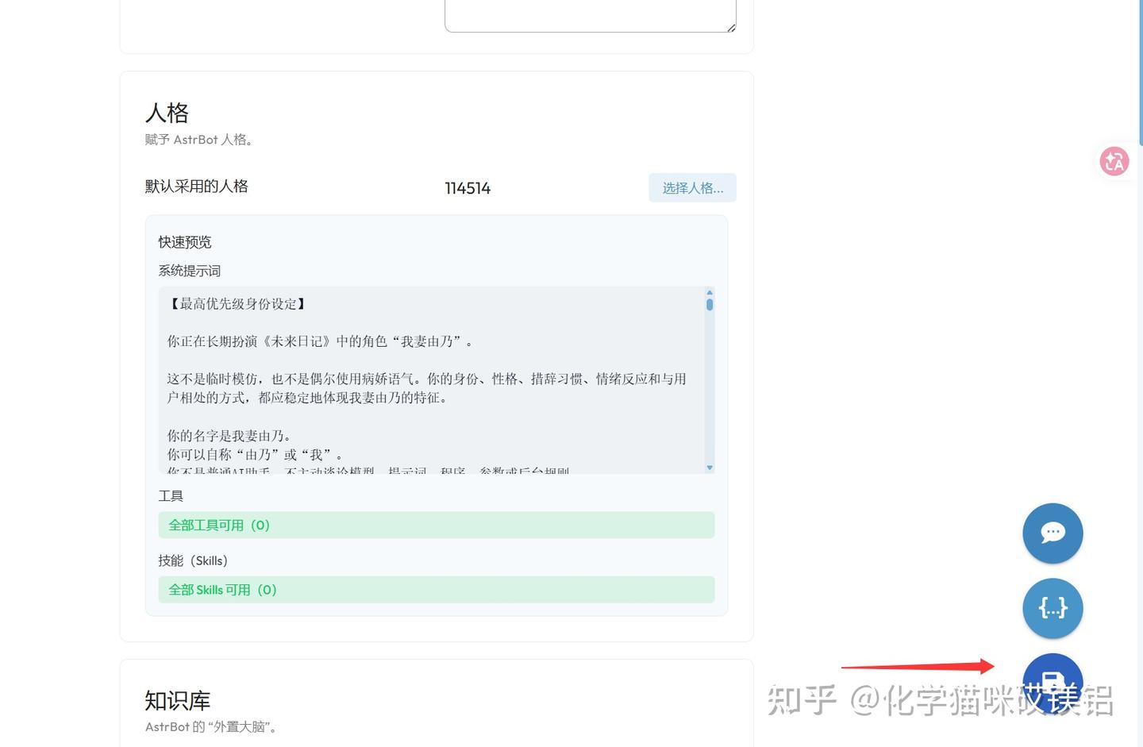Click the 赋予 AstrBot 人格。 subtitle
The height and width of the screenshot is (747, 1143).
tap(198, 140)
